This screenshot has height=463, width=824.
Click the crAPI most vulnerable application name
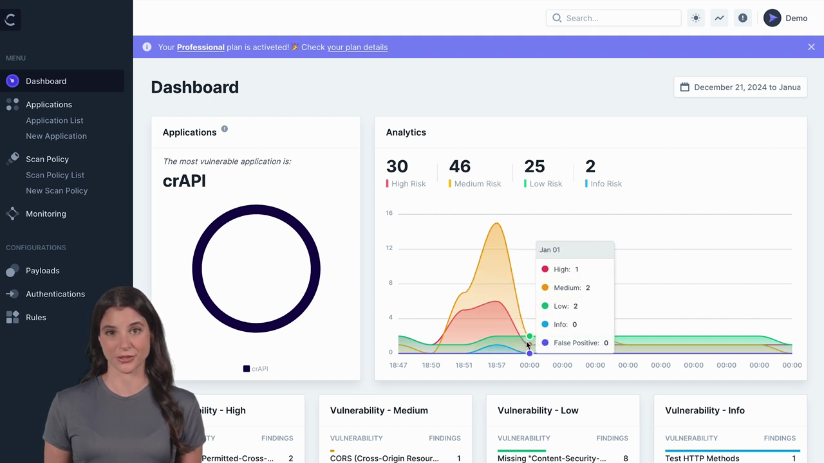click(184, 181)
